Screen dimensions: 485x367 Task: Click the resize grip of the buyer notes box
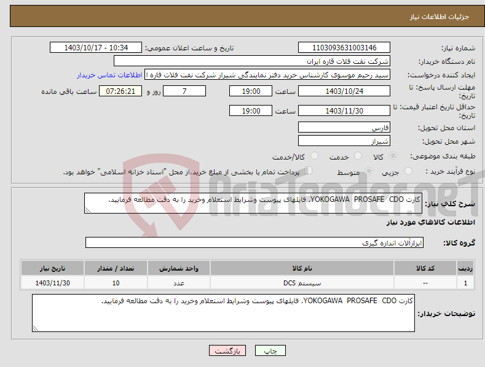click(36, 328)
